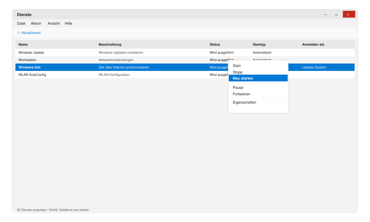Open the Hilfe menu
370x222 pixels.
pyautogui.click(x=68, y=23)
